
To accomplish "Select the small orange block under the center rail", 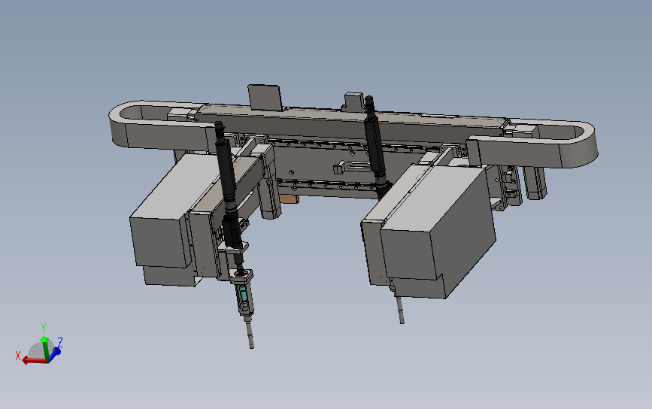I will point(289,199).
